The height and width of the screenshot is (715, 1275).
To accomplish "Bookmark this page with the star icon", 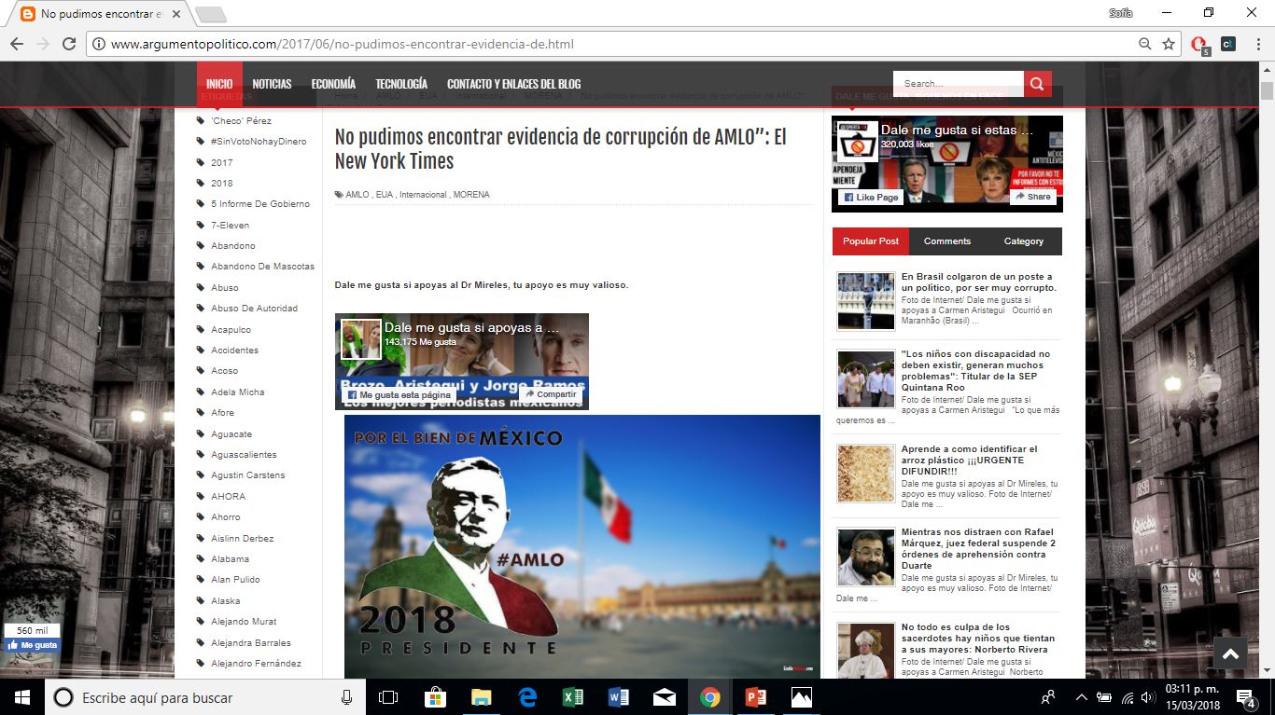I will pos(1169,44).
